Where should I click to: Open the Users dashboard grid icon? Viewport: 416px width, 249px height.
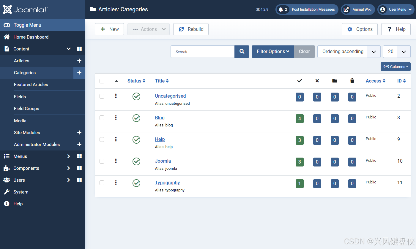[x=79, y=180]
